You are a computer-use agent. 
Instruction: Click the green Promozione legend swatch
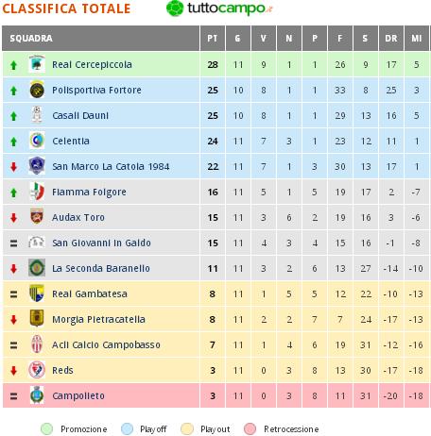(x=47, y=429)
